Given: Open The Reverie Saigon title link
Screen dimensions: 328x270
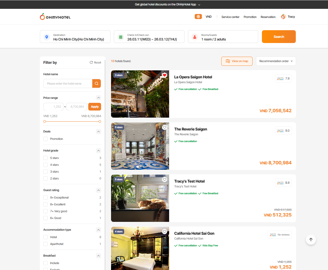Looking at the screenshot, I should click(x=190, y=129).
